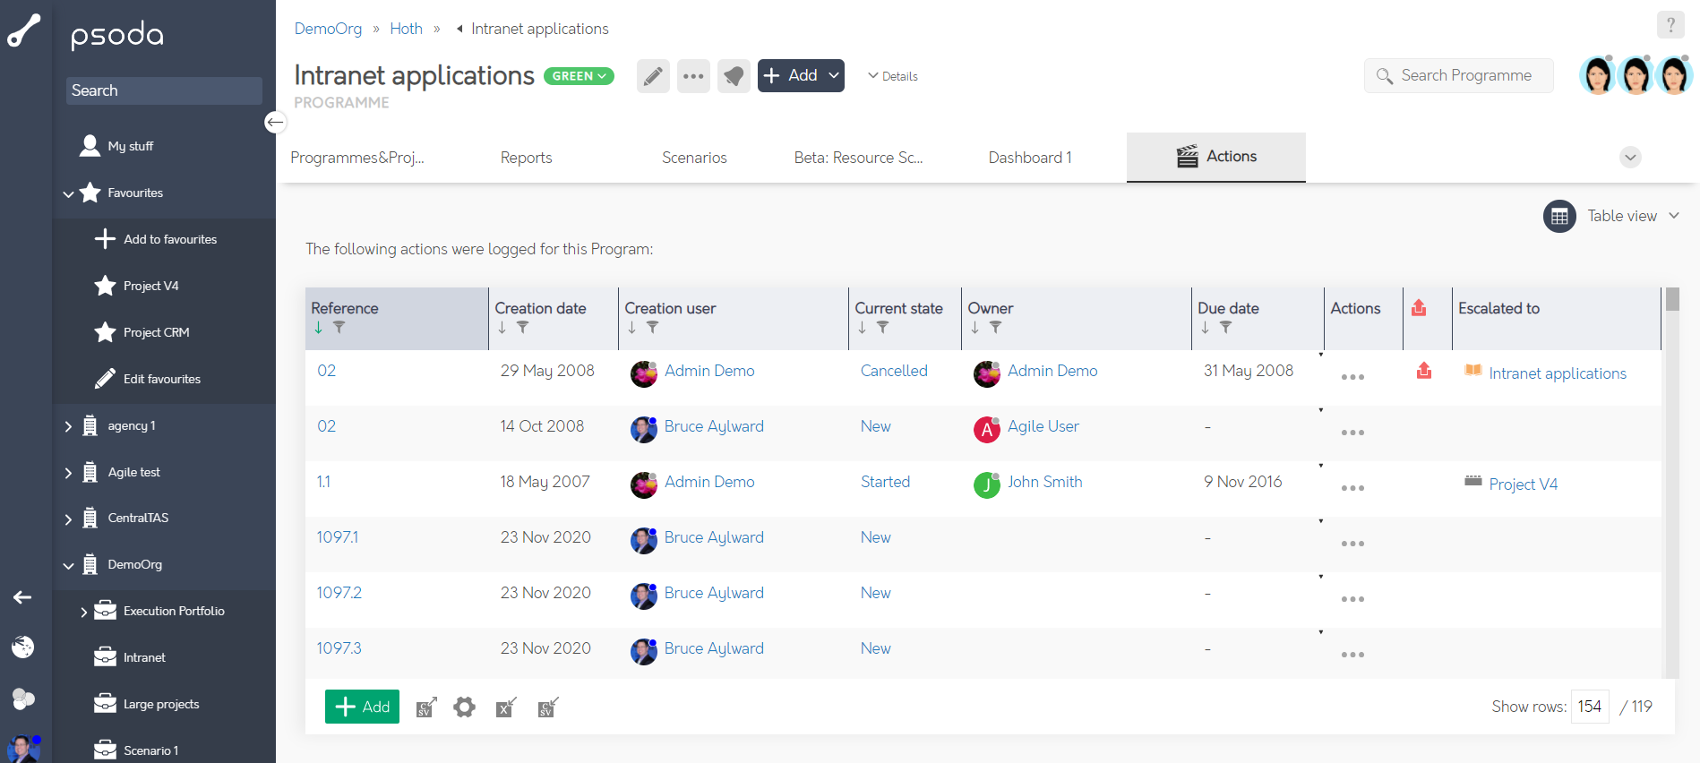Expand the Execution Portfolio tree item
Screen dimensions: 1700x763
click(x=83, y=612)
